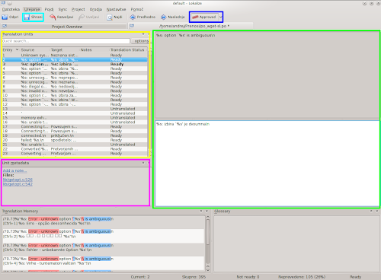Float the Glossary panel
The image size is (381, 280).
point(371,211)
